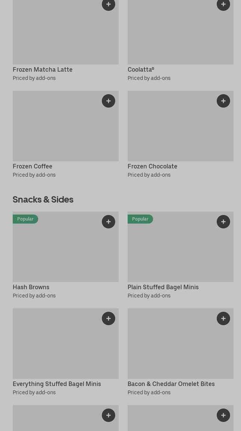Image resolution: width=241 pixels, height=431 pixels.
Task: Click plus icon on Frozen Coffee
Action: point(109,101)
